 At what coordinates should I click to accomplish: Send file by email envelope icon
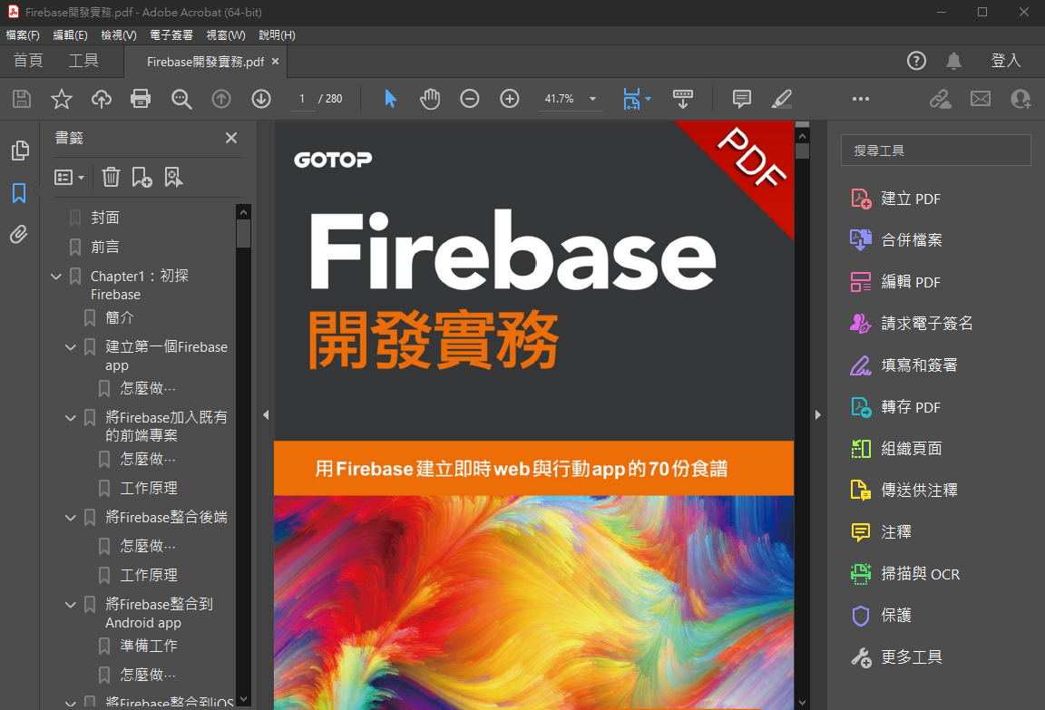[x=981, y=99]
